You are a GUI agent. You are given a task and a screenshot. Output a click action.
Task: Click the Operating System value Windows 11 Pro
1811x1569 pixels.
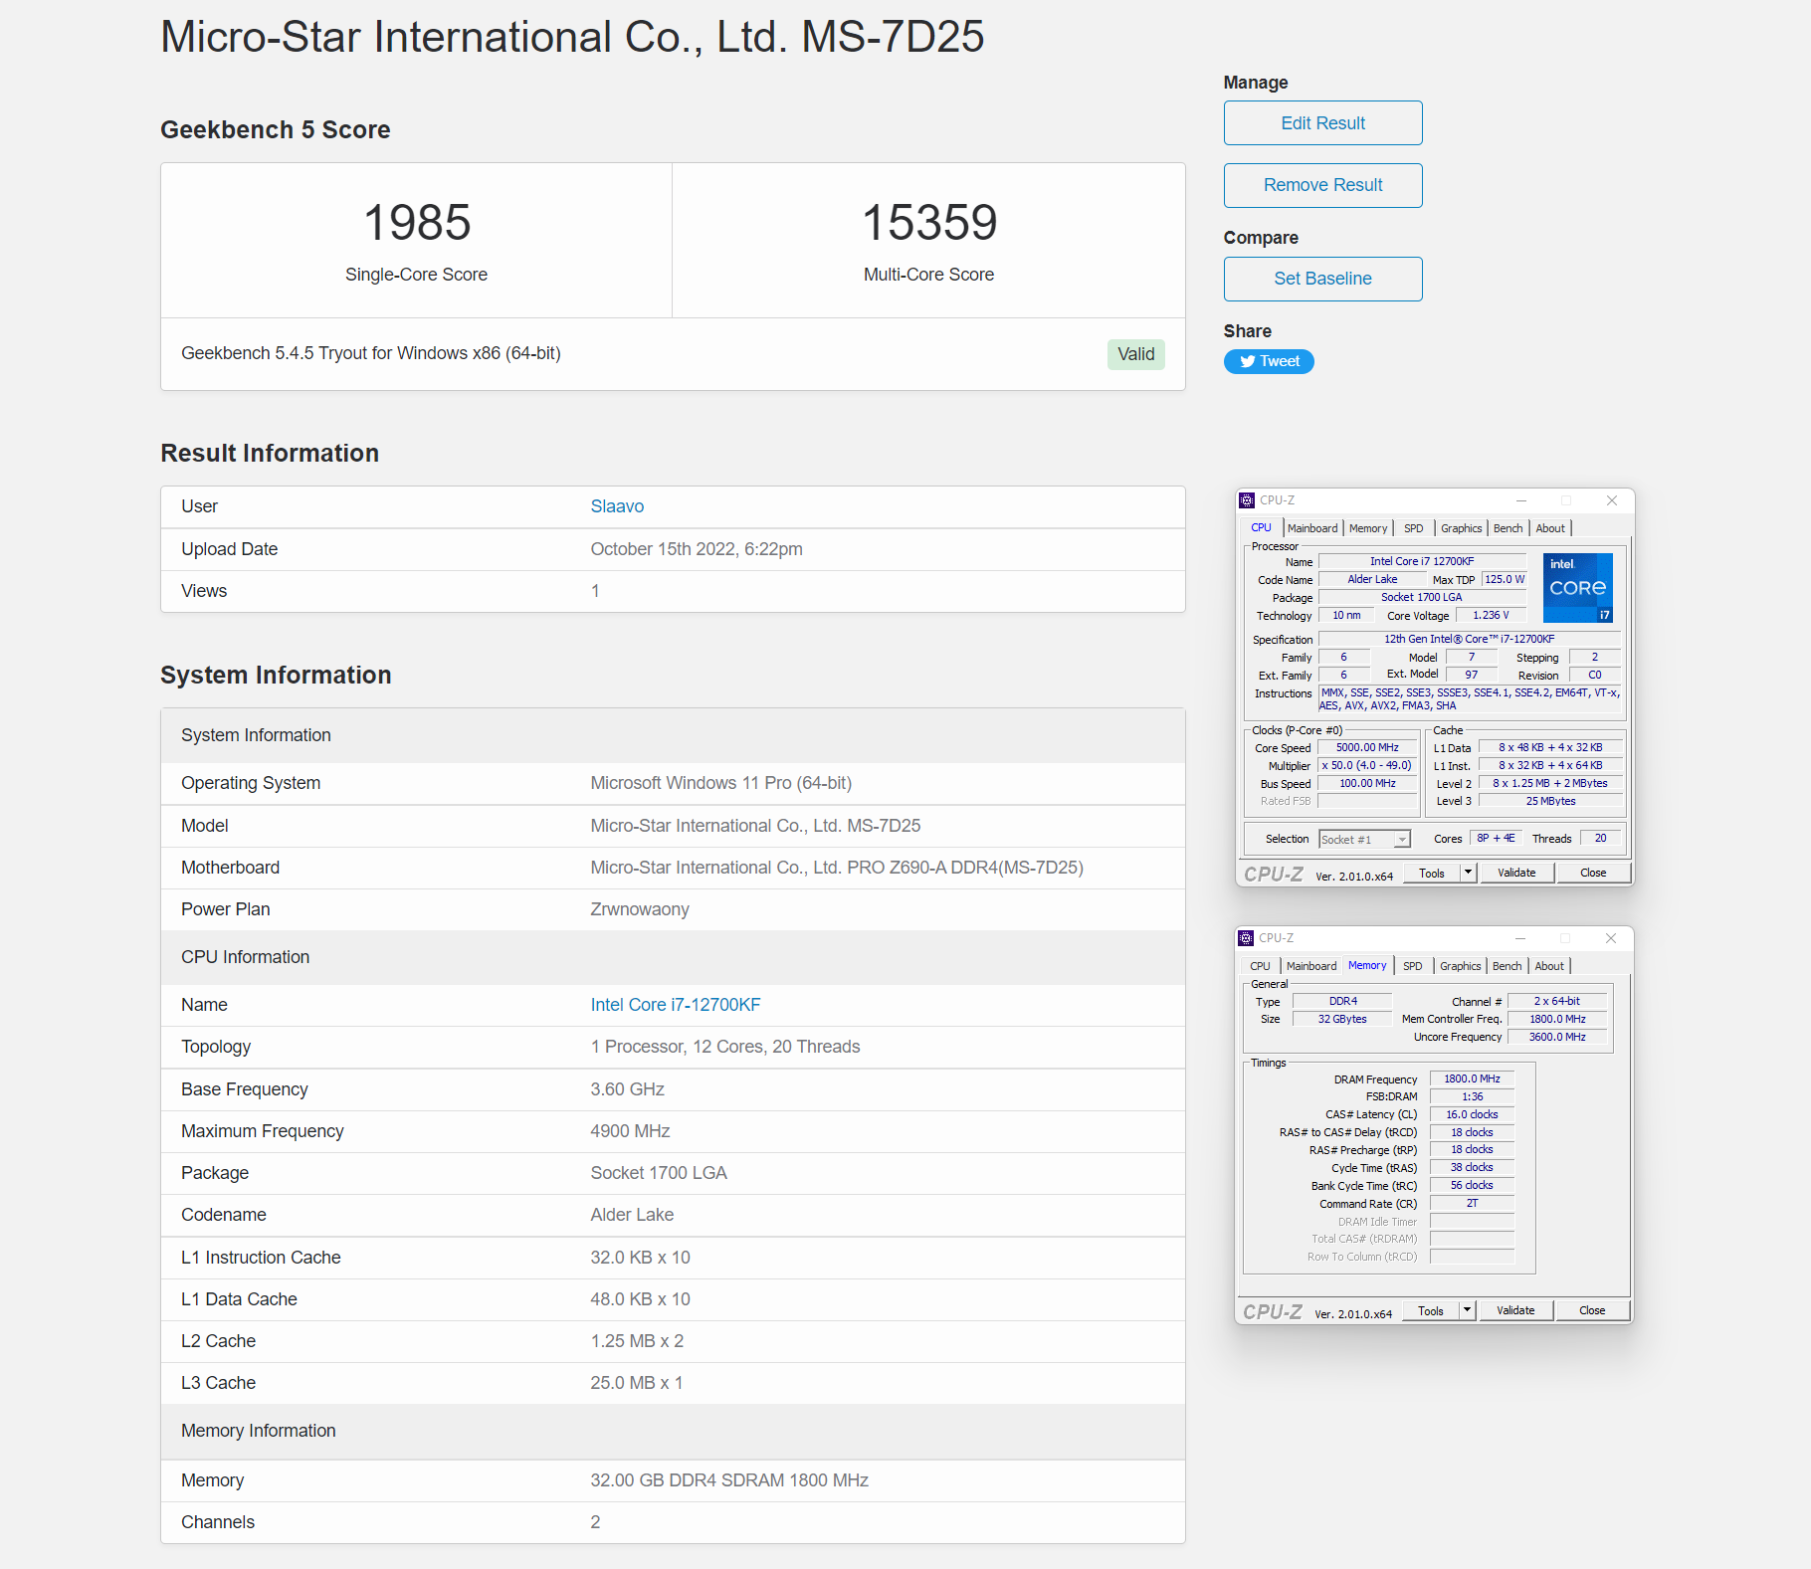point(720,783)
